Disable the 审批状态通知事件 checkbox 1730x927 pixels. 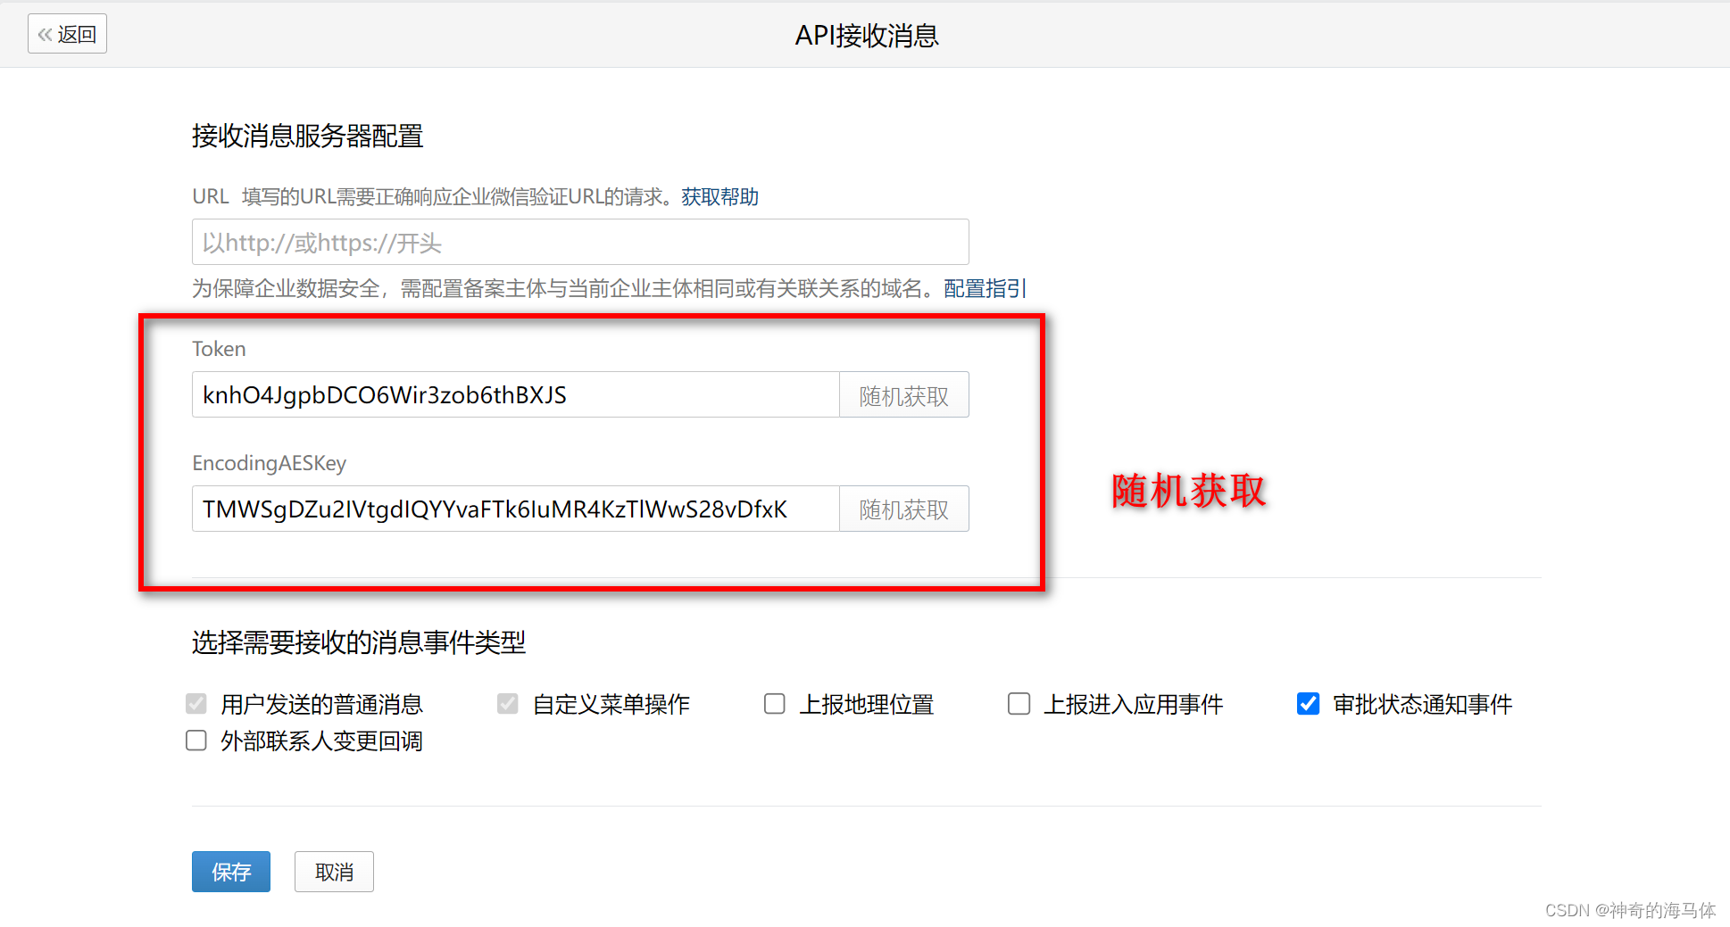pos(1307,704)
